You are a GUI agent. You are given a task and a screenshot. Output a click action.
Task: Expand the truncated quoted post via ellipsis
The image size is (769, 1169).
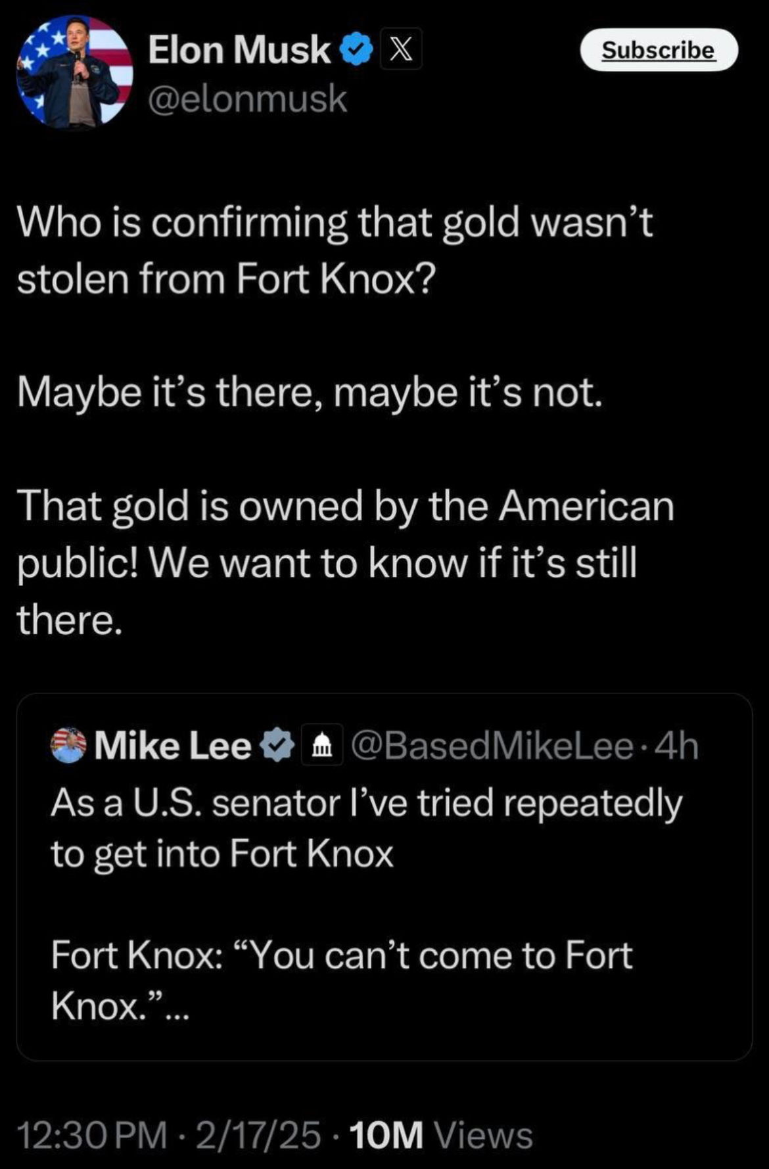pyautogui.click(x=176, y=1007)
